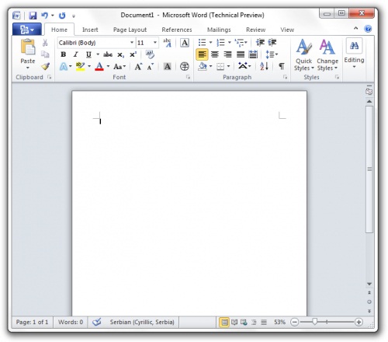Switch to the Insert tab

click(90, 30)
